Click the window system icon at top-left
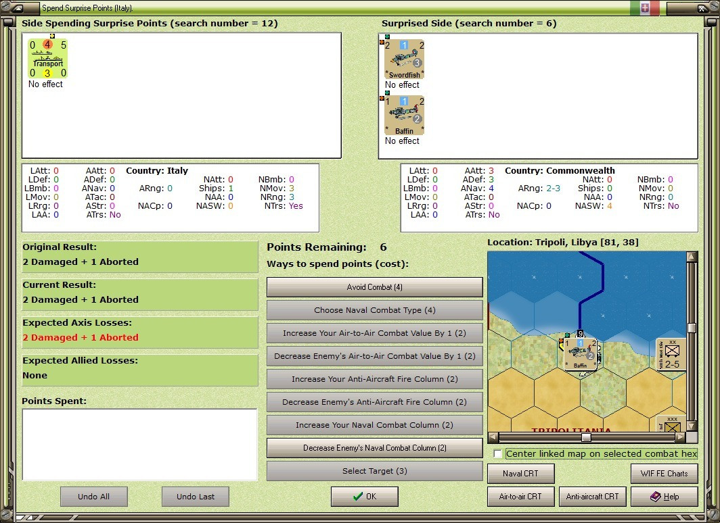Screen dimensions: 720x523 (x=17, y=8)
